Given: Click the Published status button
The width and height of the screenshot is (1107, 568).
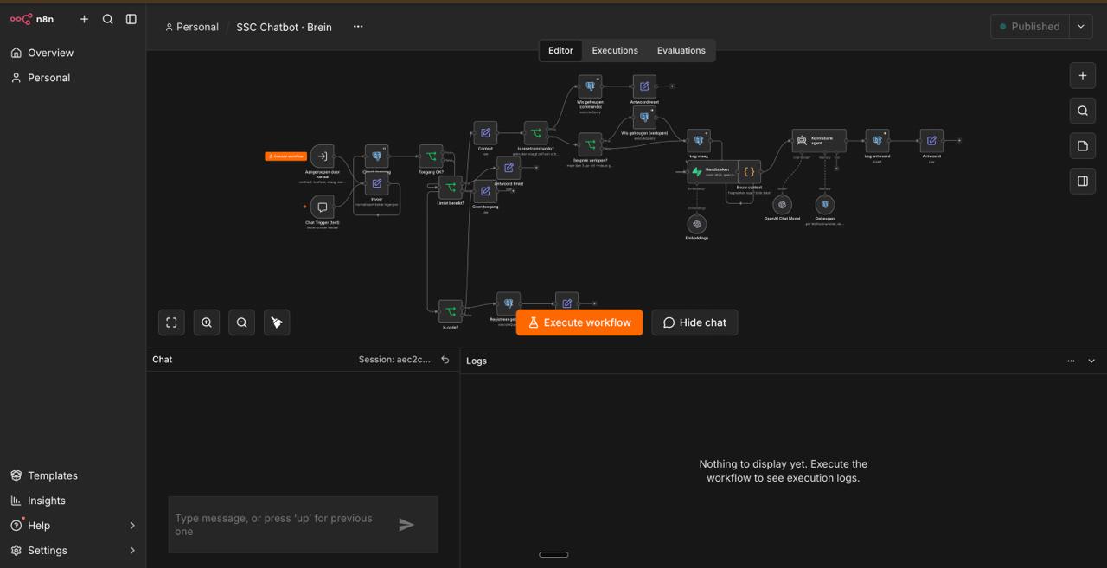Looking at the screenshot, I should [x=1029, y=27].
